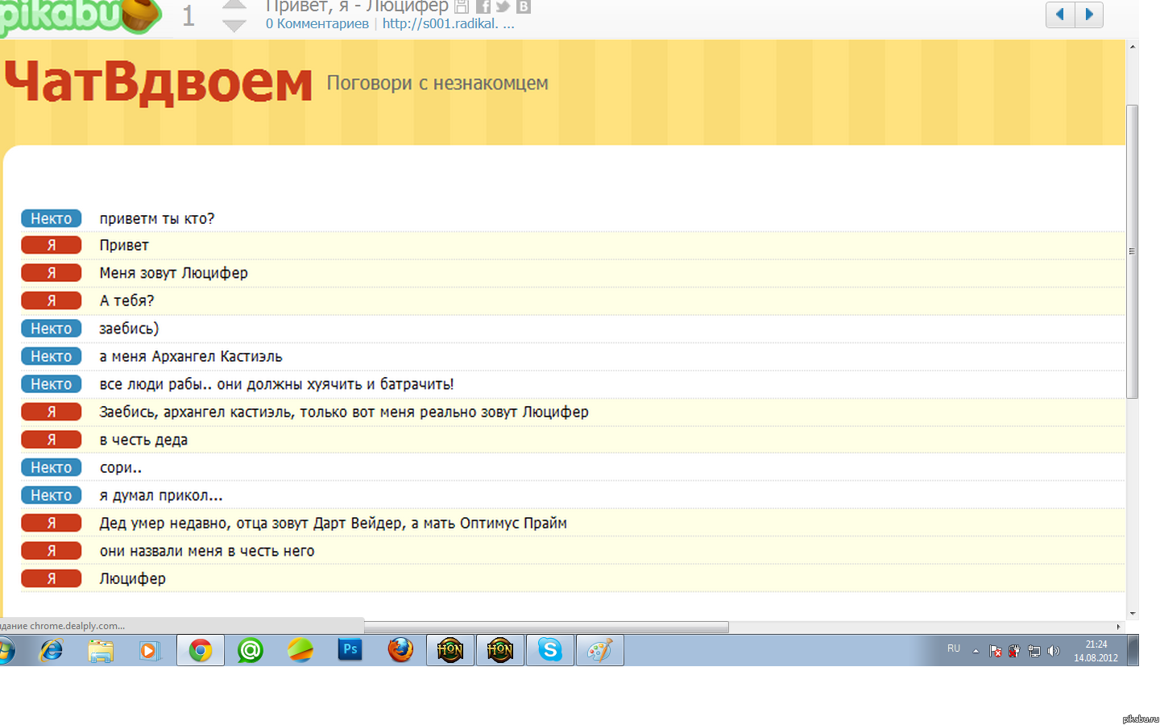Screen dimensions: 1160x725
Task: Open the RU language selector
Action: tap(954, 648)
